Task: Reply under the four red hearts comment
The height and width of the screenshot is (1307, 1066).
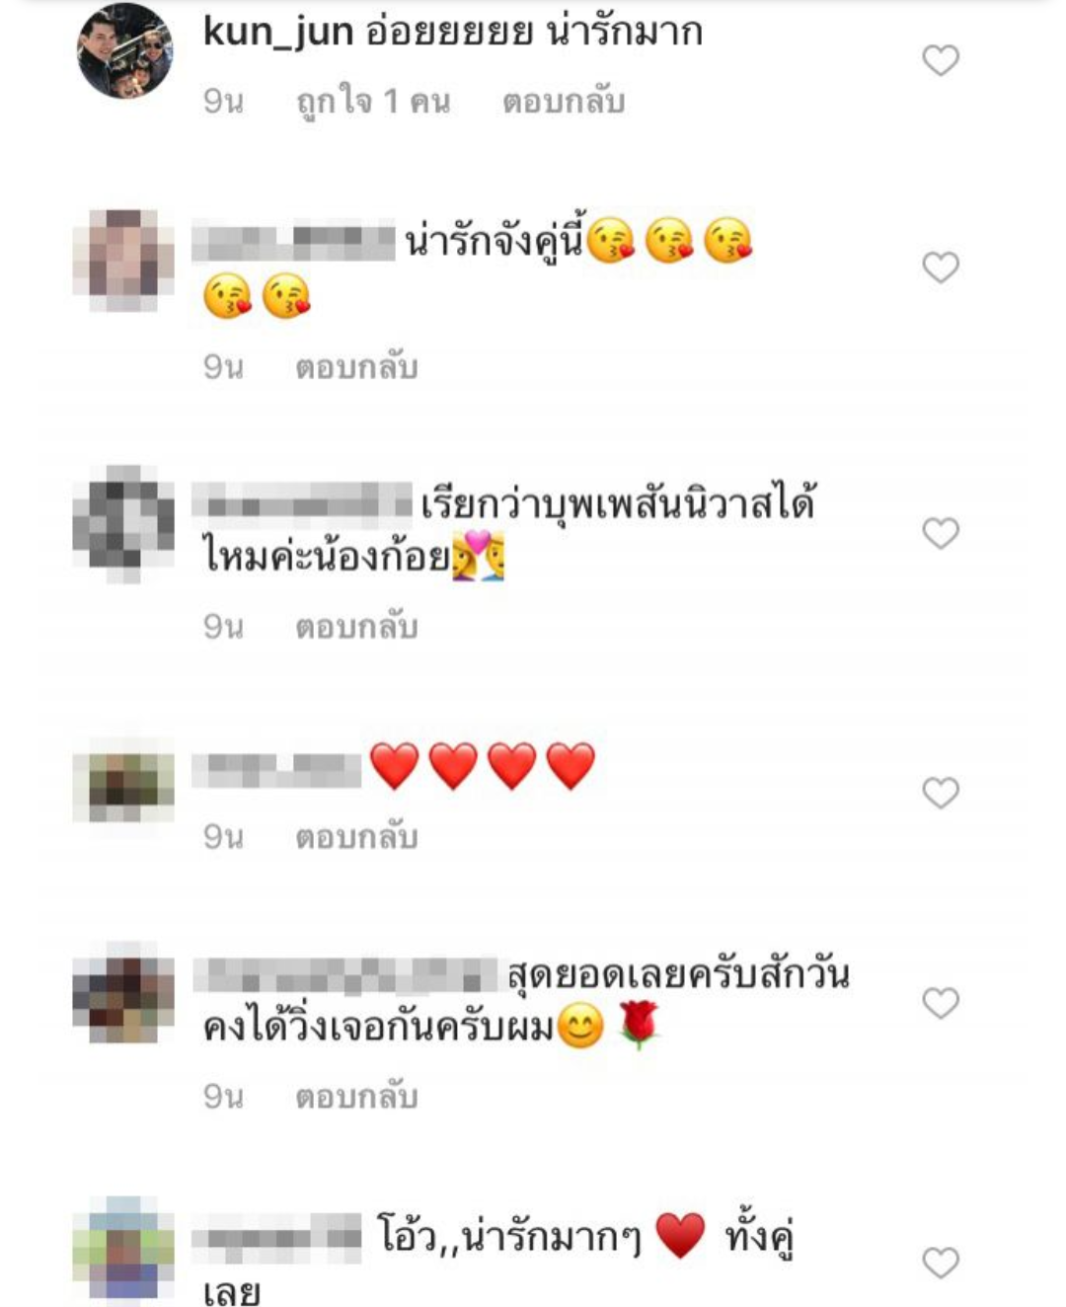Action: [x=356, y=837]
